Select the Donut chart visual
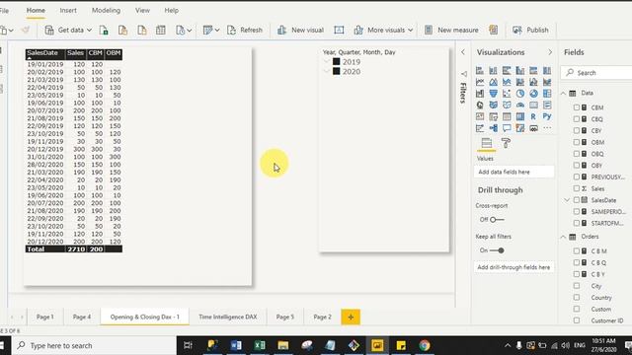632x355 pixels. click(x=533, y=94)
